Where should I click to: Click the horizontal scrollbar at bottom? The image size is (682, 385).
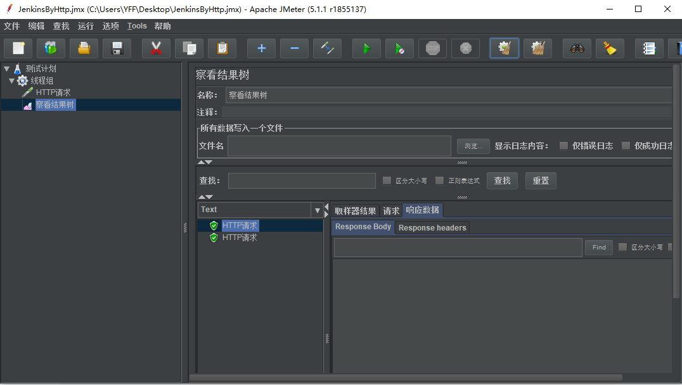[406, 377]
